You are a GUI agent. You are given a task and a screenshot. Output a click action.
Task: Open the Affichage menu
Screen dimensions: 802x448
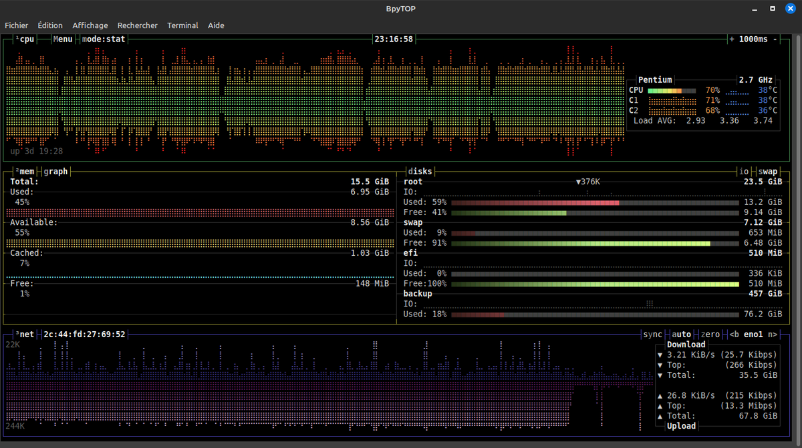tap(90, 25)
